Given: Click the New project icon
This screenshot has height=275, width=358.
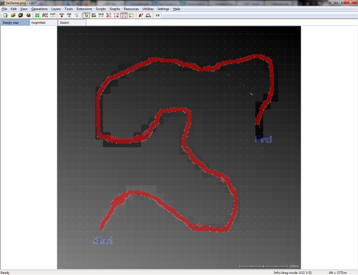Looking at the screenshot, I should [5, 16].
